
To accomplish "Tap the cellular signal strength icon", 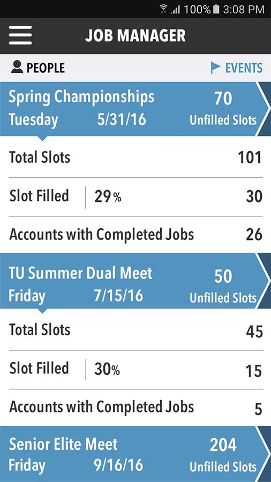I will (176, 10).
